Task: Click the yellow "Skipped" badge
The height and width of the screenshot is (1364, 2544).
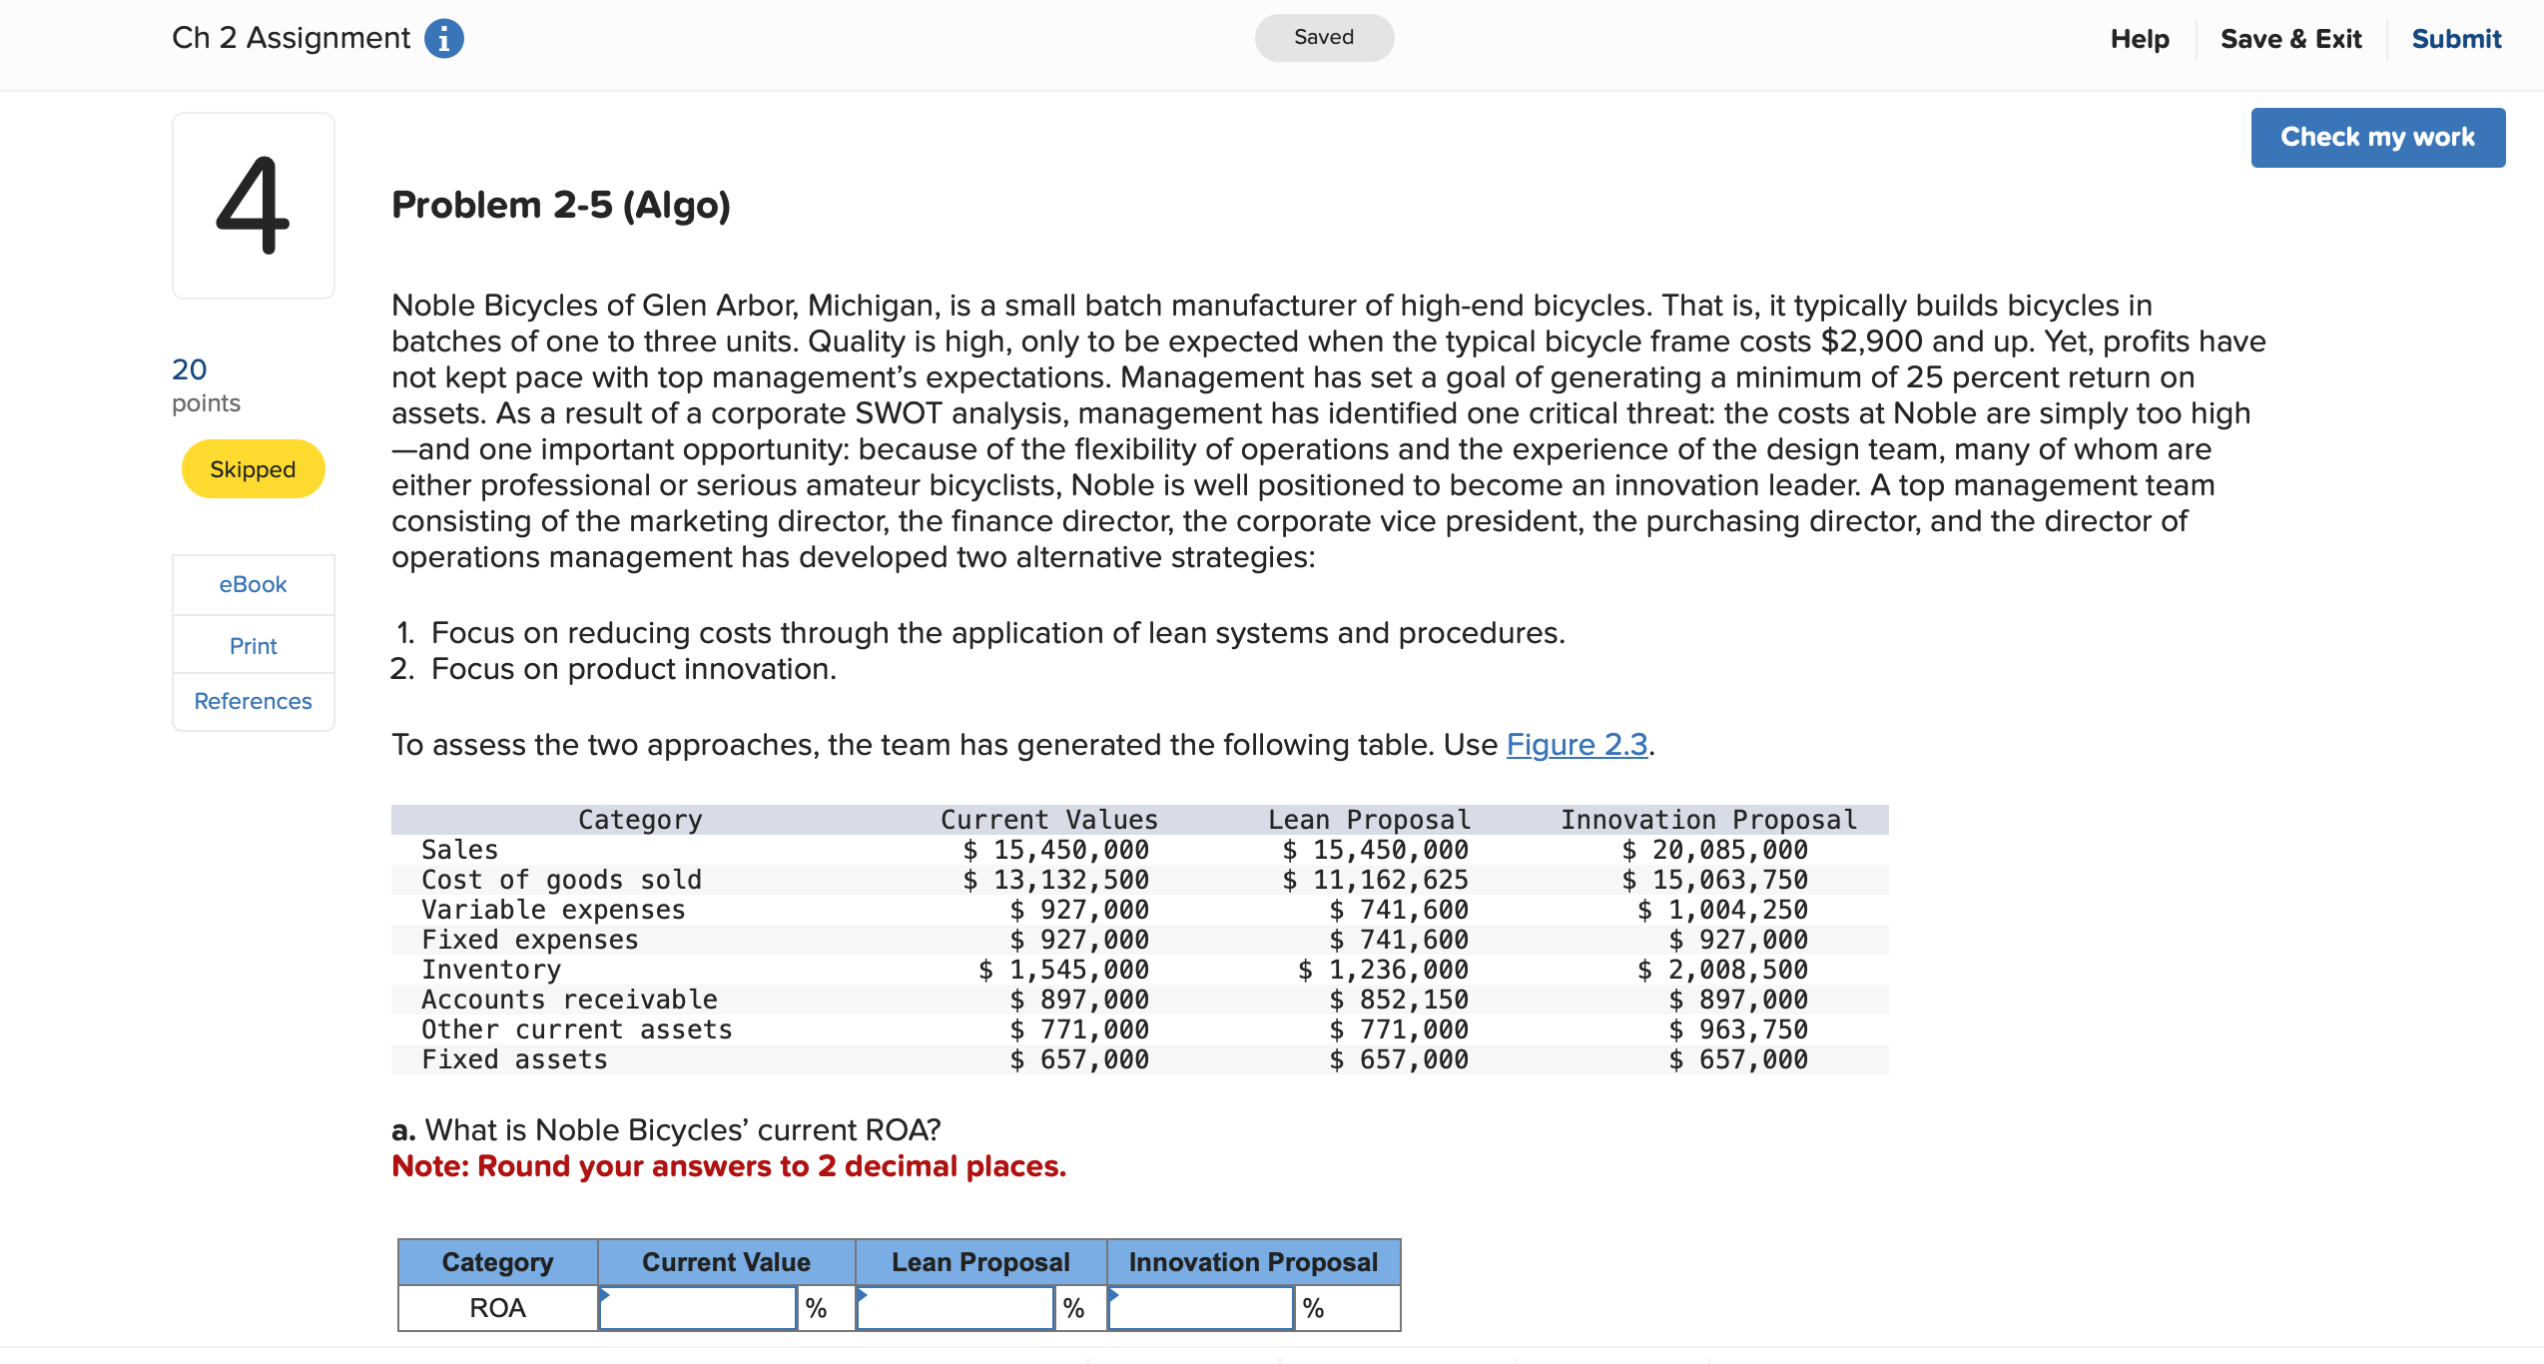Action: coord(253,468)
